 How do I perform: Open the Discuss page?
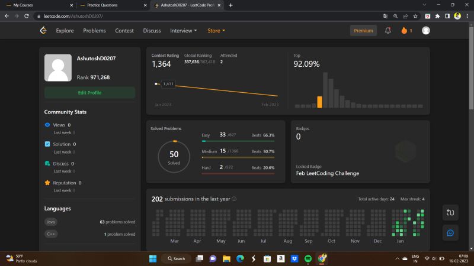coord(152,31)
